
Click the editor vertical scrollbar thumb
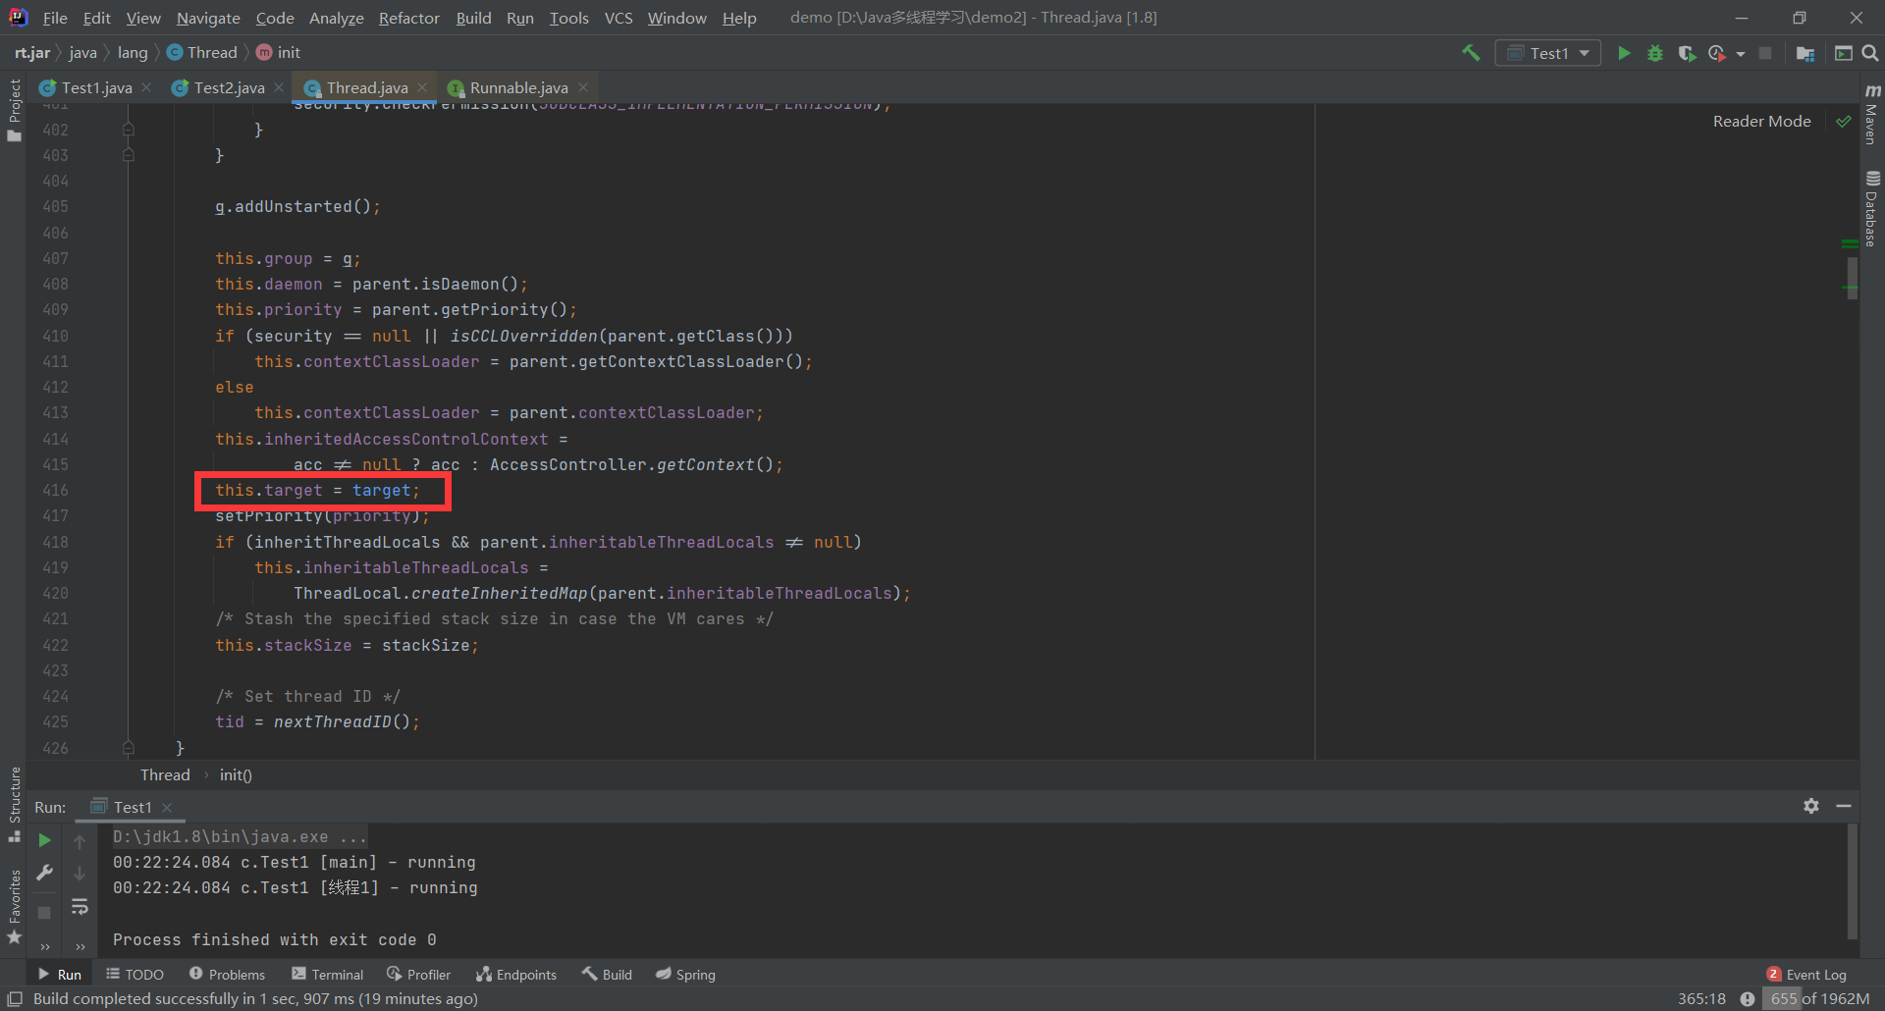[1852, 279]
